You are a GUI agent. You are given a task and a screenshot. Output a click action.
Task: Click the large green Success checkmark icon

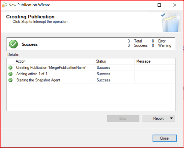point(13,44)
